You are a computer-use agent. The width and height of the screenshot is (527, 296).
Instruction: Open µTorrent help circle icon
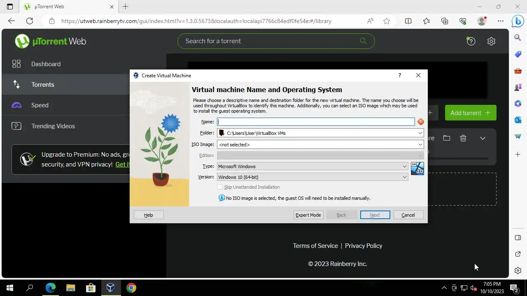(x=471, y=41)
